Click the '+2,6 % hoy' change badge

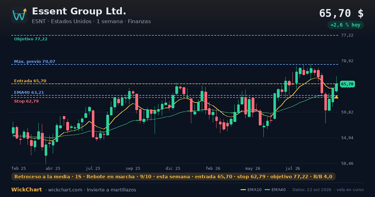click(x=346, y=25)
